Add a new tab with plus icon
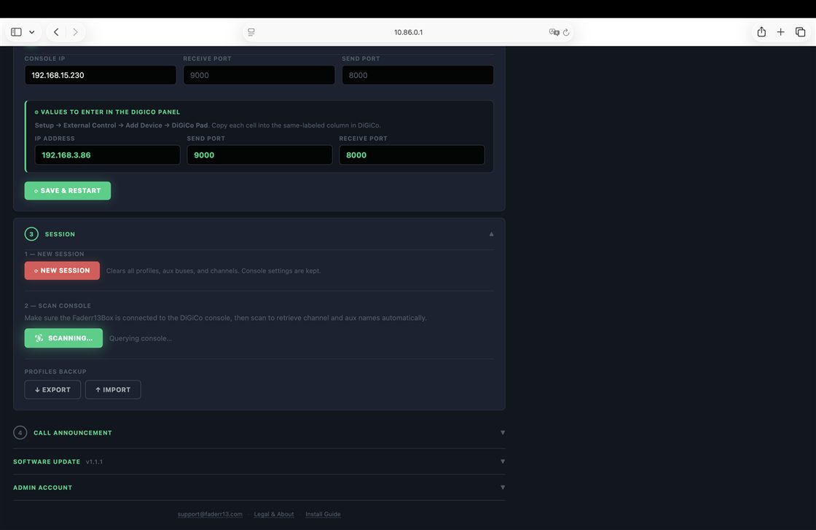Image resolution: width=816 pixels, height=530 pixels. click(780, 32)
